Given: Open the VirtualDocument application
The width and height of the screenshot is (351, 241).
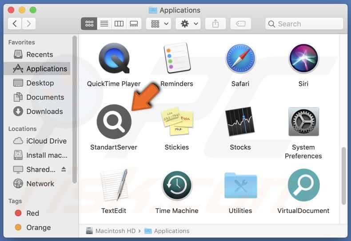Looking at the screenshot, I should tap(303, 185).
